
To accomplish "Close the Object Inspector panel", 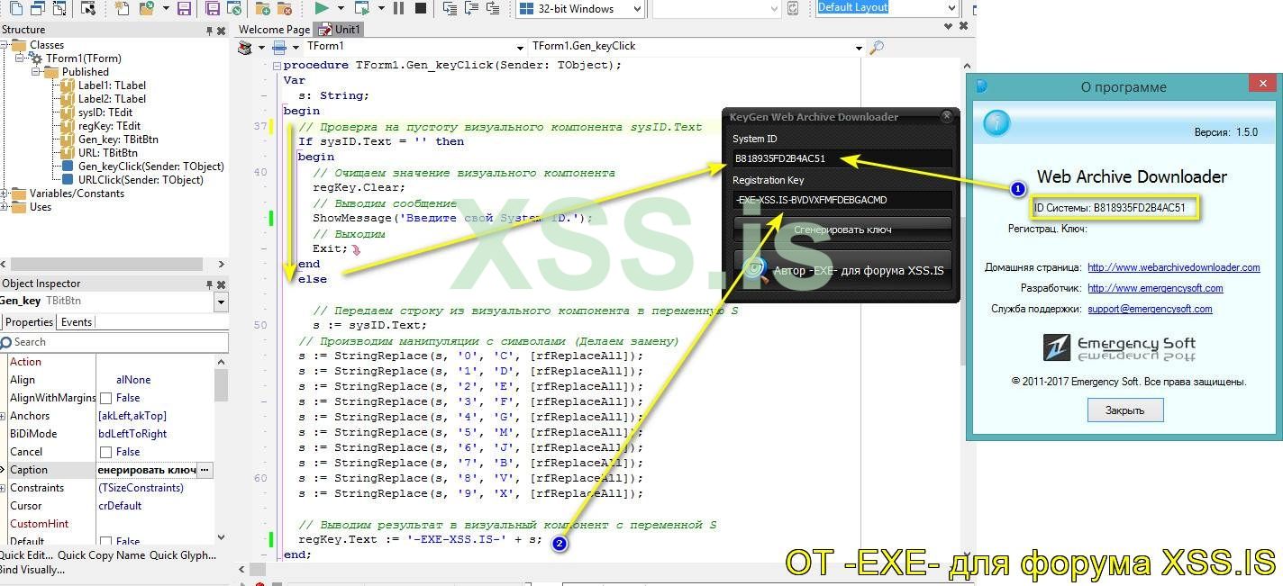I will pos(222,284).
